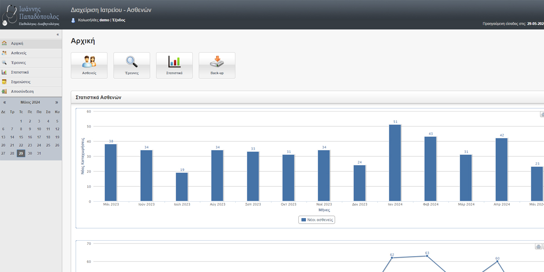544x272 pixels.
Task: Click the Νοέ 2023 bar
Action: [324, 175]
